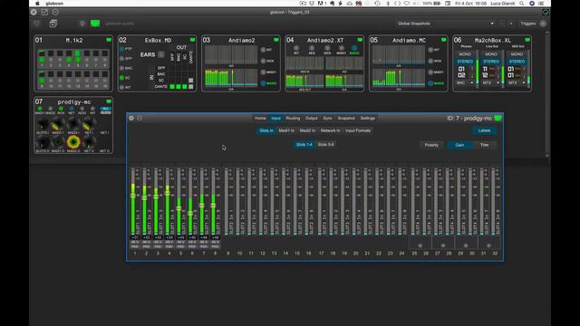The width and height of the screenshot is (580, 326).
Task: Click the green status icon on Andiamo.MC device
Action: (x=443, y=40)
